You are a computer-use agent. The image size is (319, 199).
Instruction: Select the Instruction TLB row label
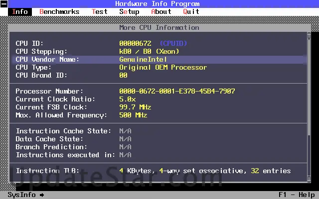[48, 171]
